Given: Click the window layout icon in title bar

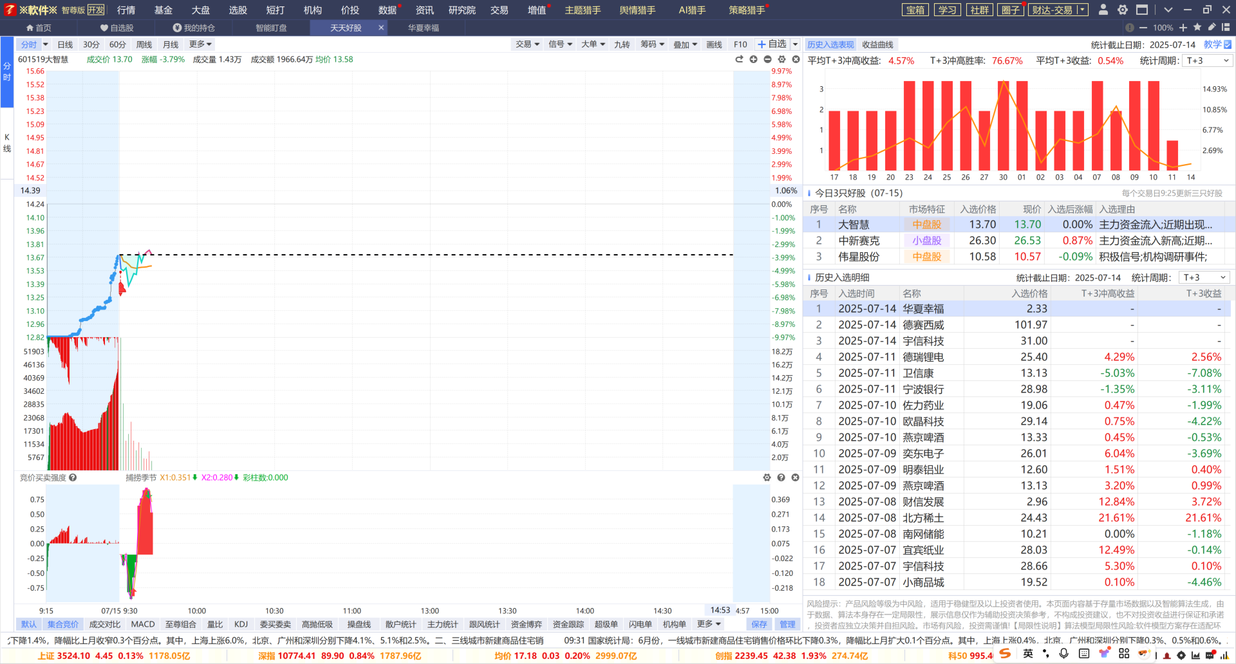Looking at the screenshot, I should pos(1142,10).
